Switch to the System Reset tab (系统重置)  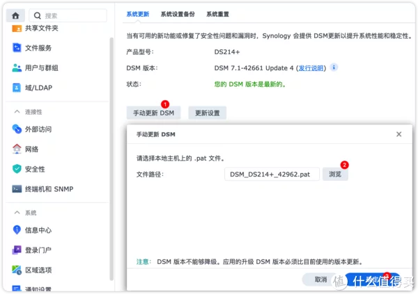[217, 14]
